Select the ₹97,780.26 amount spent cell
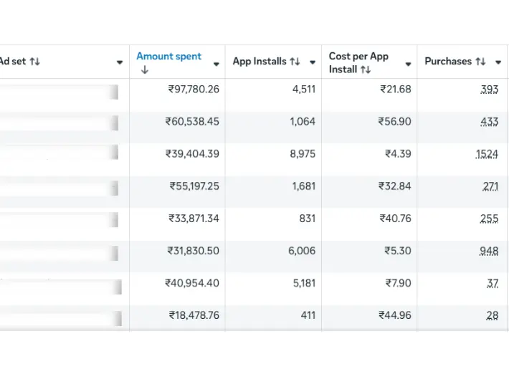Screen dimensions: 509x369 coord(194,90)
